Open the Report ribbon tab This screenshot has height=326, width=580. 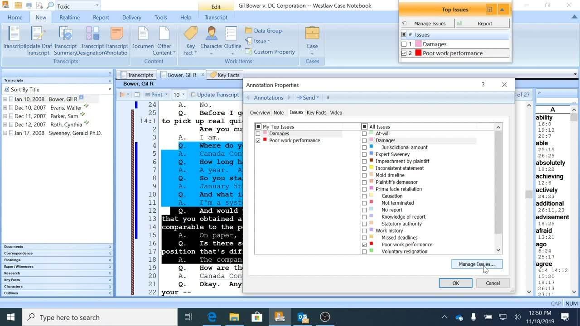tap(101, 17)
